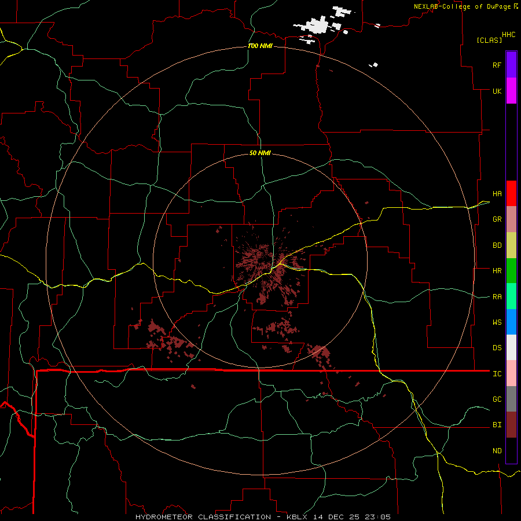Image resolution: width=521 pixels, height=521 pixels.
Task: Click the '50 NMI' range ring label
Action: 260,153
